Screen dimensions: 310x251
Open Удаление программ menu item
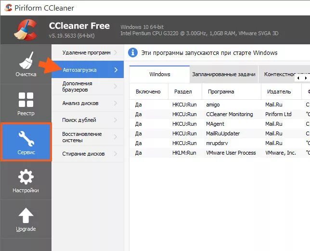click(x=88, y=53)
